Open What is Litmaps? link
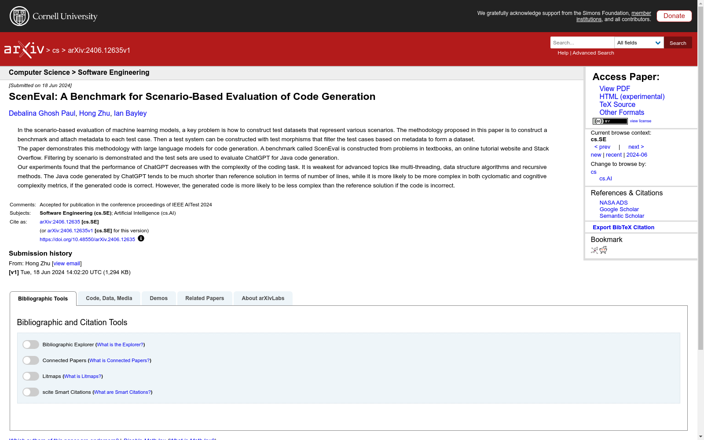 click(x=83, y=376)
